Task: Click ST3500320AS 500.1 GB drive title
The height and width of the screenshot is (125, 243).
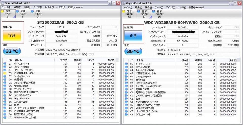Action: (x=60, y=22)
